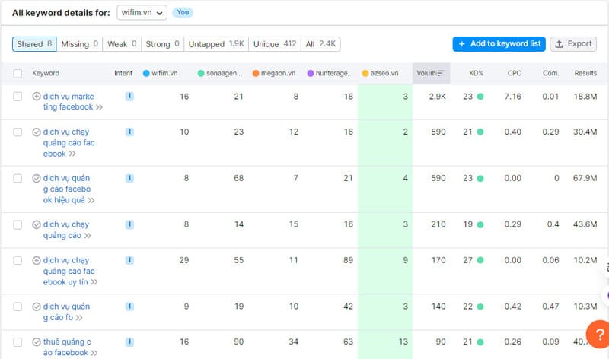This screenshot has height=359, width=609.
Task: Check the dịch vụ marketing facebook row checkbox
Action: tap(18, 97)
